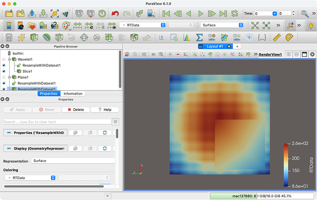Toggle color legend visibility button
The height and width of the screenshot is (200, 317).
[9, 25]
